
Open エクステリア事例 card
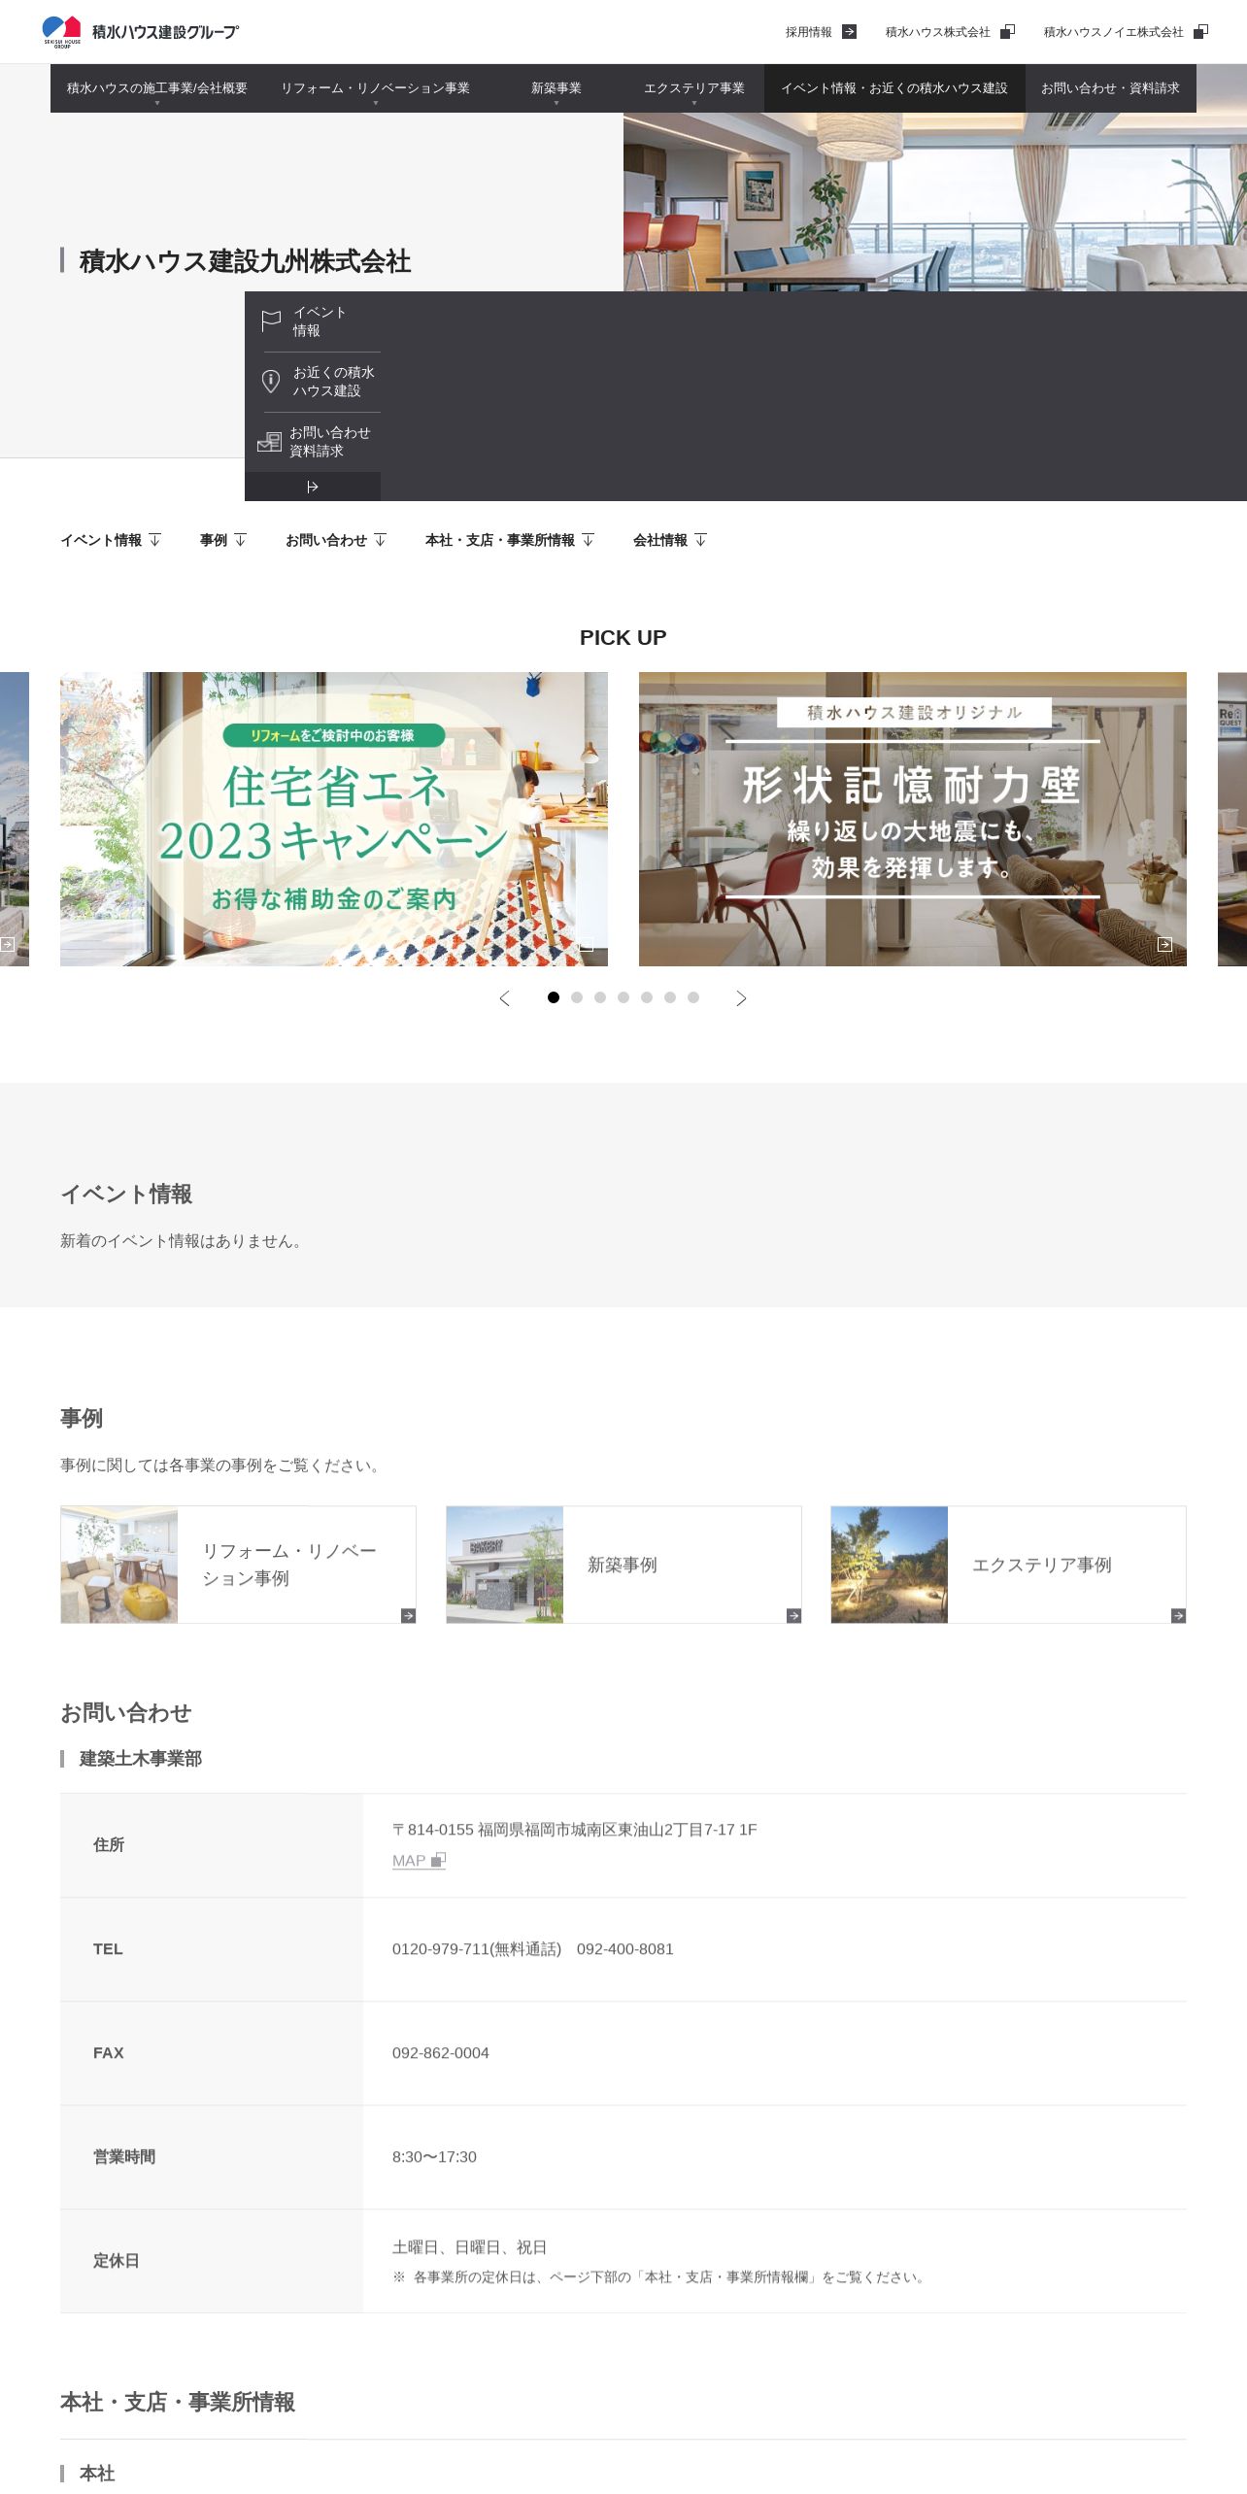point(1008,1565)
